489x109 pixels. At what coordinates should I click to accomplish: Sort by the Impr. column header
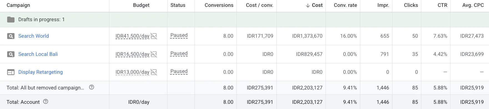pos(383,5)
